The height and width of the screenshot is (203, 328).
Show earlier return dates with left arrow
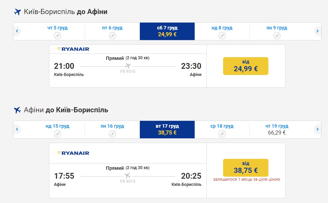point(17,129)
